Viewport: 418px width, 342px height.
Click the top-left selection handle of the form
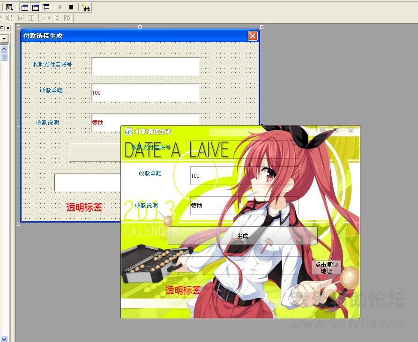(x=18, y=27)
